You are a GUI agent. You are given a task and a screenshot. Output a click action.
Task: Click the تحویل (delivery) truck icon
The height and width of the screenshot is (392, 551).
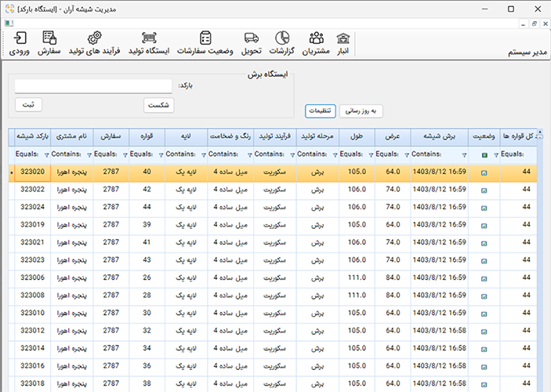252,44
